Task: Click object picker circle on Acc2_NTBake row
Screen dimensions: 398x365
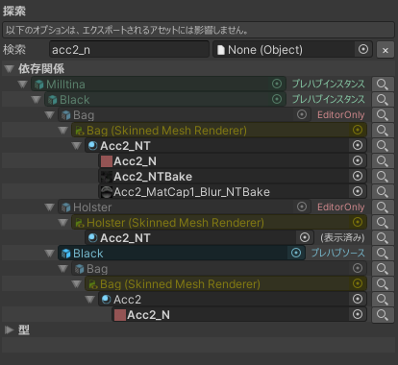Action: 358,176
